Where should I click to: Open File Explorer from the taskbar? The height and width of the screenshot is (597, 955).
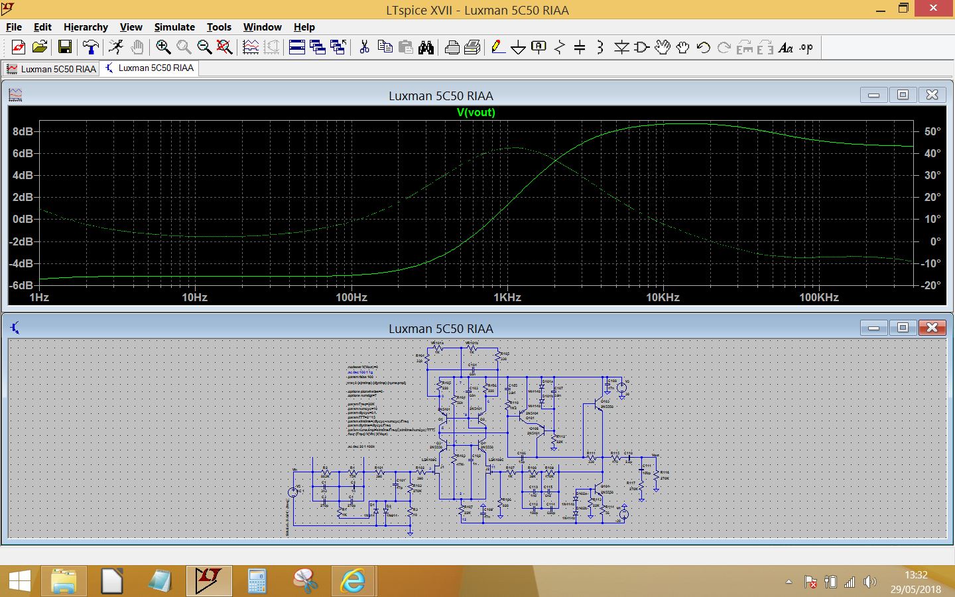(x=64, y=582)
